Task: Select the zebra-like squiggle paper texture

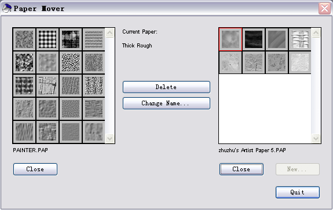Action: 71,62
